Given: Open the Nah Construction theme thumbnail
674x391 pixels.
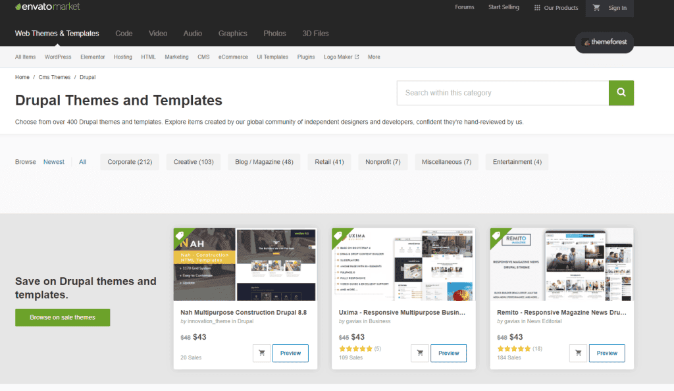Looking at the screenshot, I should tap(246, 264).
